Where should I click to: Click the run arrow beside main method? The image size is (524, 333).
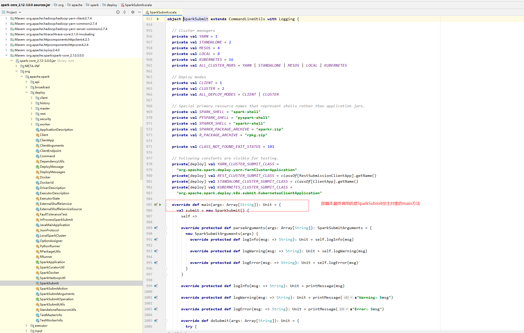(160, 205)
